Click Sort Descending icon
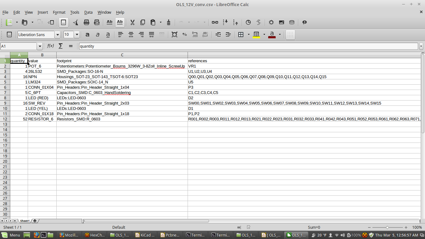Viewport: 425px width, 239px height. tap(236, 22)
